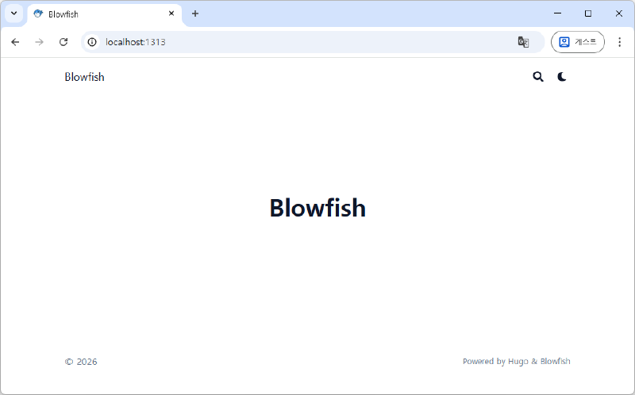This screenshot has height=395, width=635.
Task: Open the translate page icon
Action: pyautogui.click(x=523, y=42)
